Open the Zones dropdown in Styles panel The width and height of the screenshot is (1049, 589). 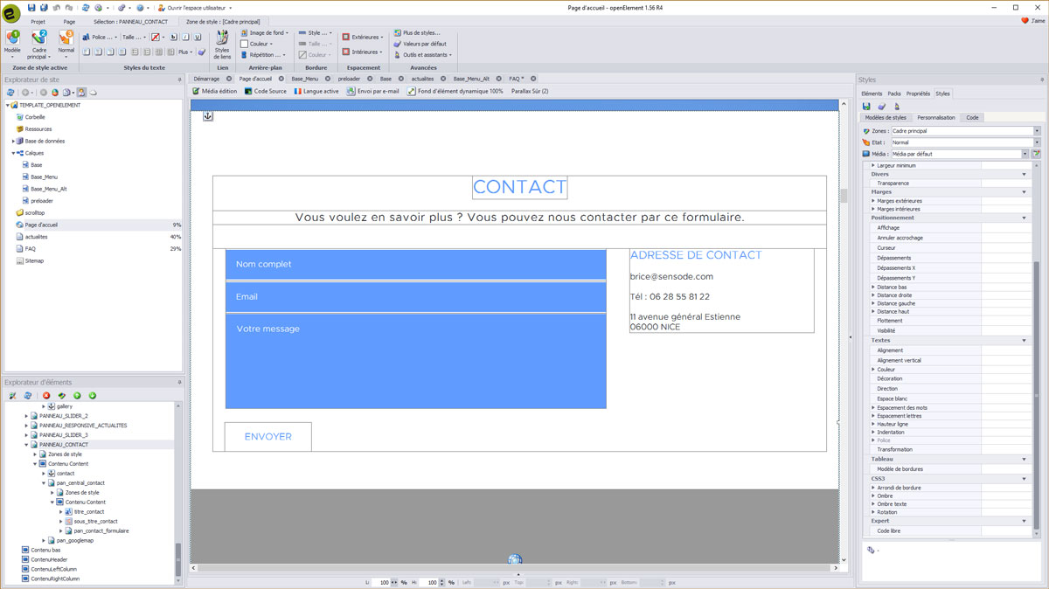[x=1037, y=131]
